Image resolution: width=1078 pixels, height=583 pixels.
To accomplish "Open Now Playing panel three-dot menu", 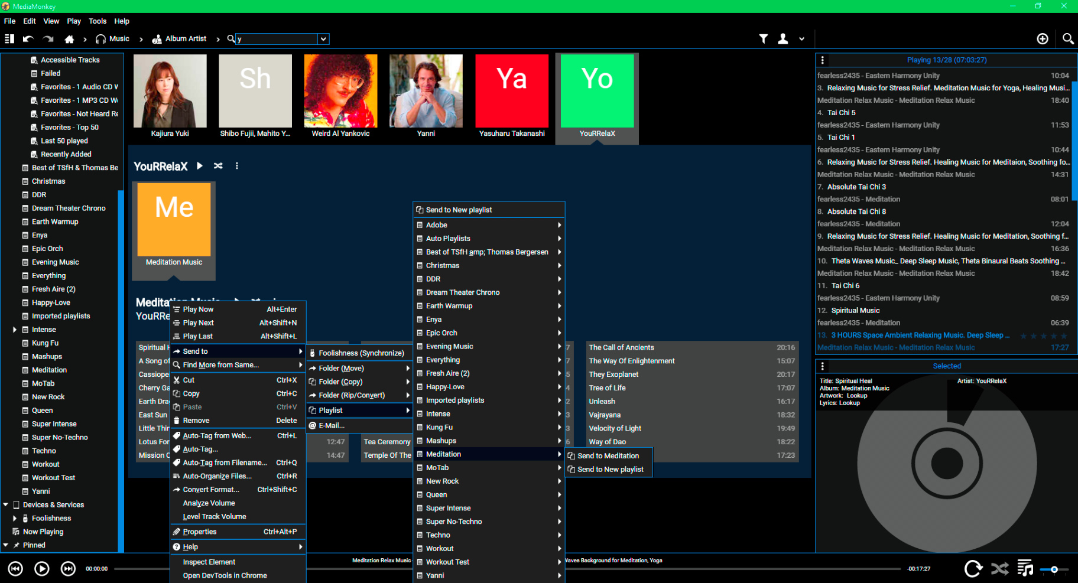I will tap(823, 60).
